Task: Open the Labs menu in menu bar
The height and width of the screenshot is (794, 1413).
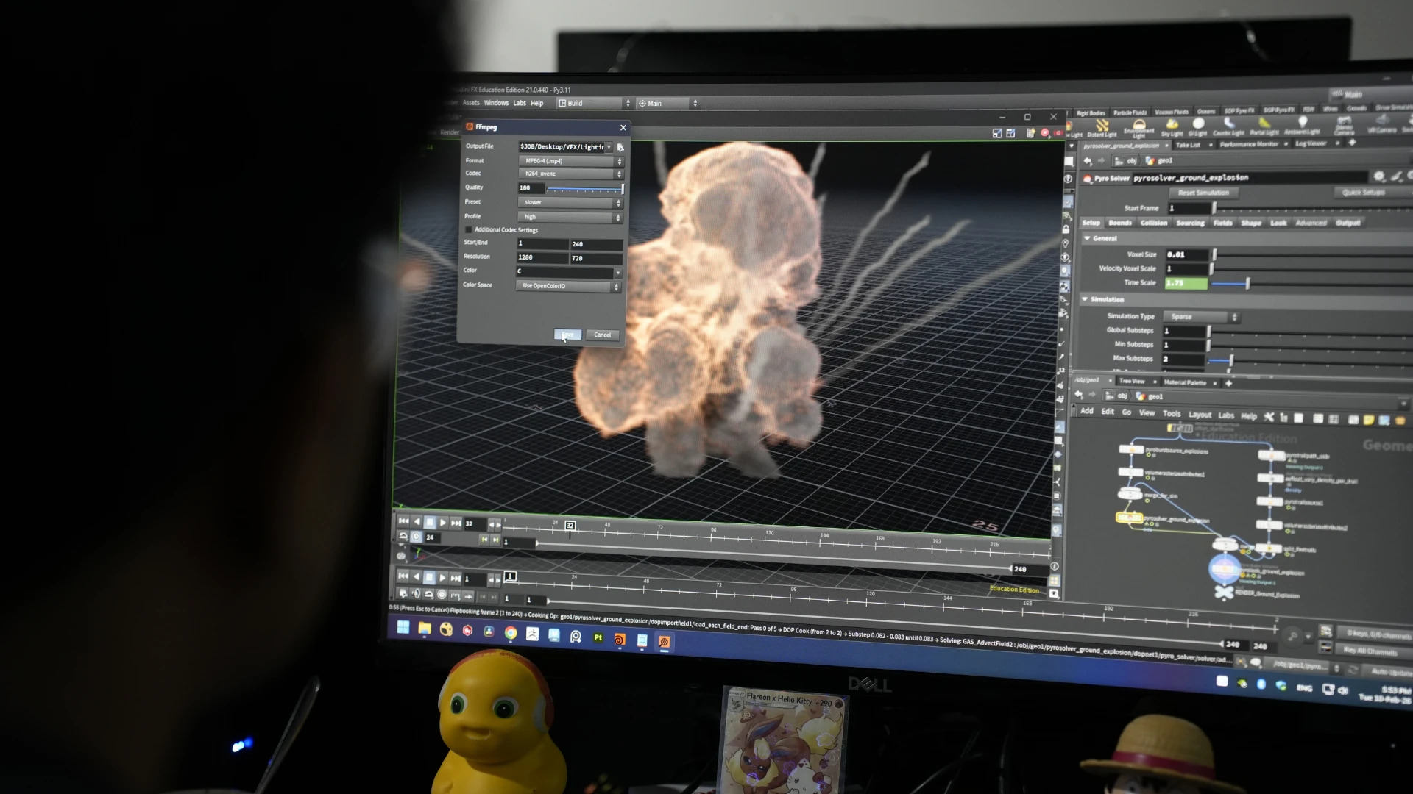Action: (520, 103)
